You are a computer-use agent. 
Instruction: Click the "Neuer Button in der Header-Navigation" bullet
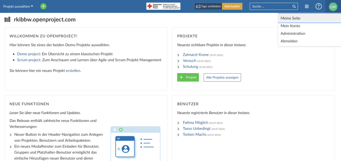(x=59, y=137)
